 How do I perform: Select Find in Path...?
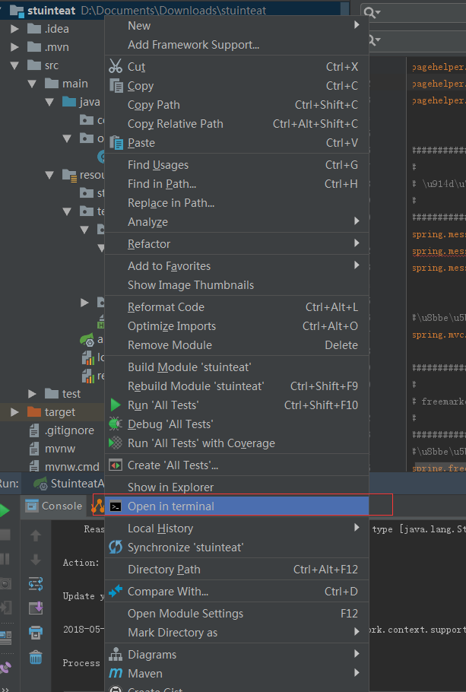[236, 183]
